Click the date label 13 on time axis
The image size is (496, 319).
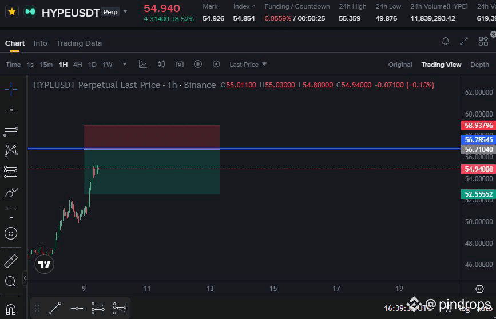210,288
